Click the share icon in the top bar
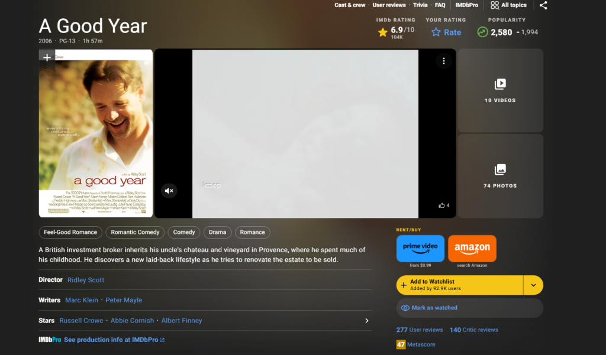The height and width of the screenshot is (355, 606). [x=543, y=5]
